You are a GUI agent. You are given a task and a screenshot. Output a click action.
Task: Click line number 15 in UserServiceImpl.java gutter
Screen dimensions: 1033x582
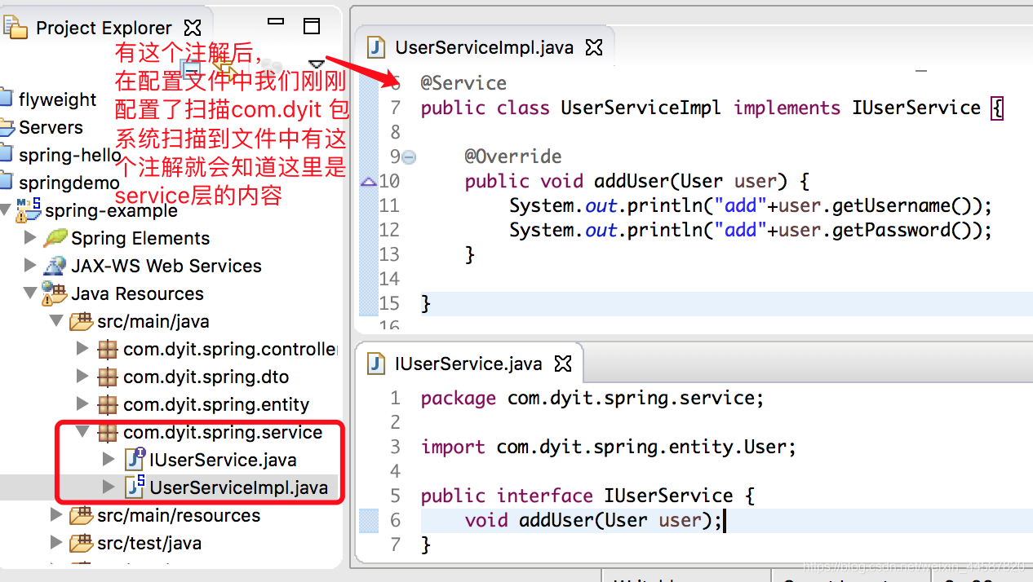click(x=389, y=303)
